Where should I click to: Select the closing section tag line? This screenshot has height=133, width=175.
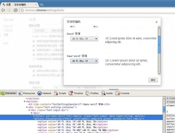pyautogui.click(x=33, y=99)
